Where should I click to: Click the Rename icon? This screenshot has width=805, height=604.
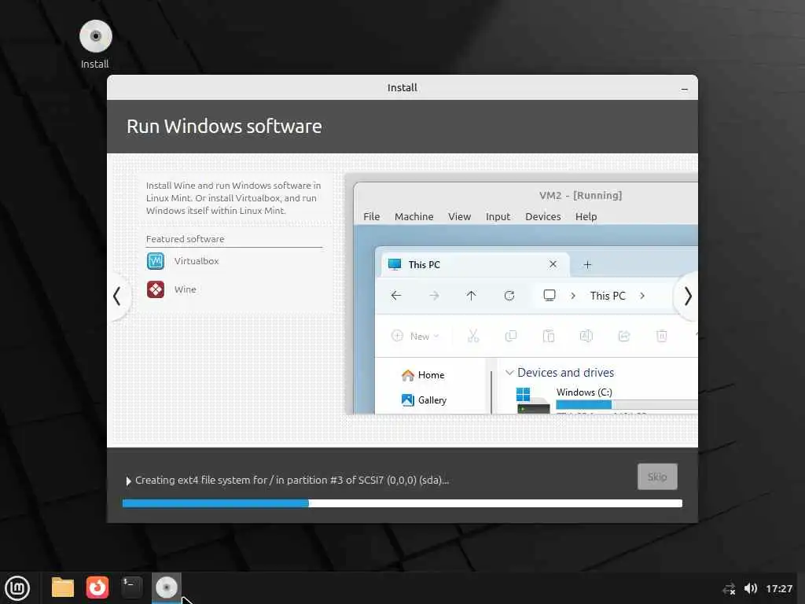pos(586,336)
